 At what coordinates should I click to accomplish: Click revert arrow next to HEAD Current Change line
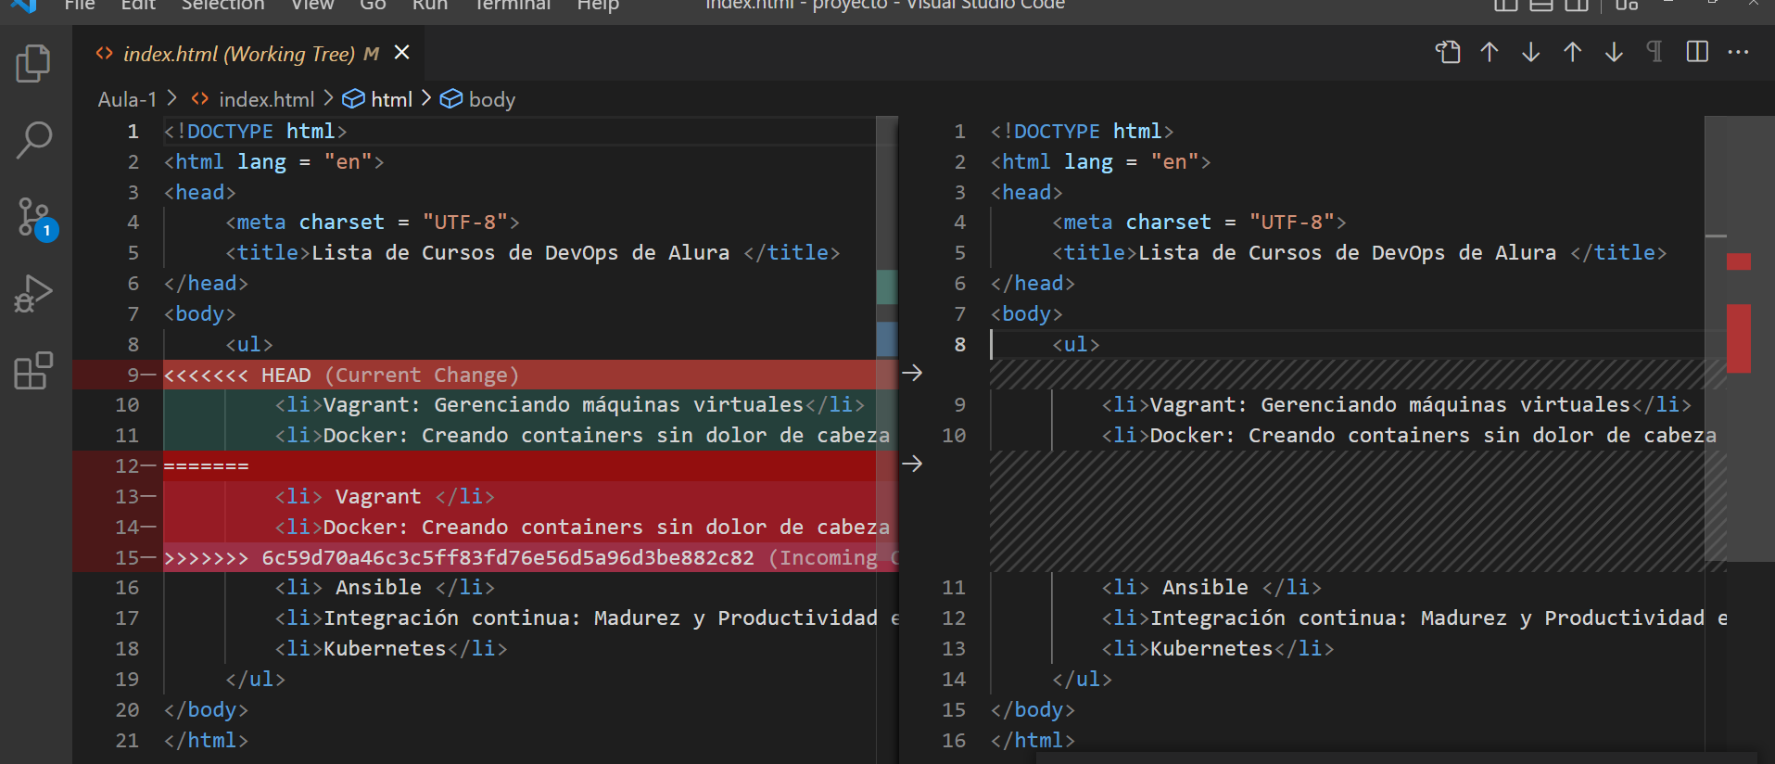[x=912, y=373]
